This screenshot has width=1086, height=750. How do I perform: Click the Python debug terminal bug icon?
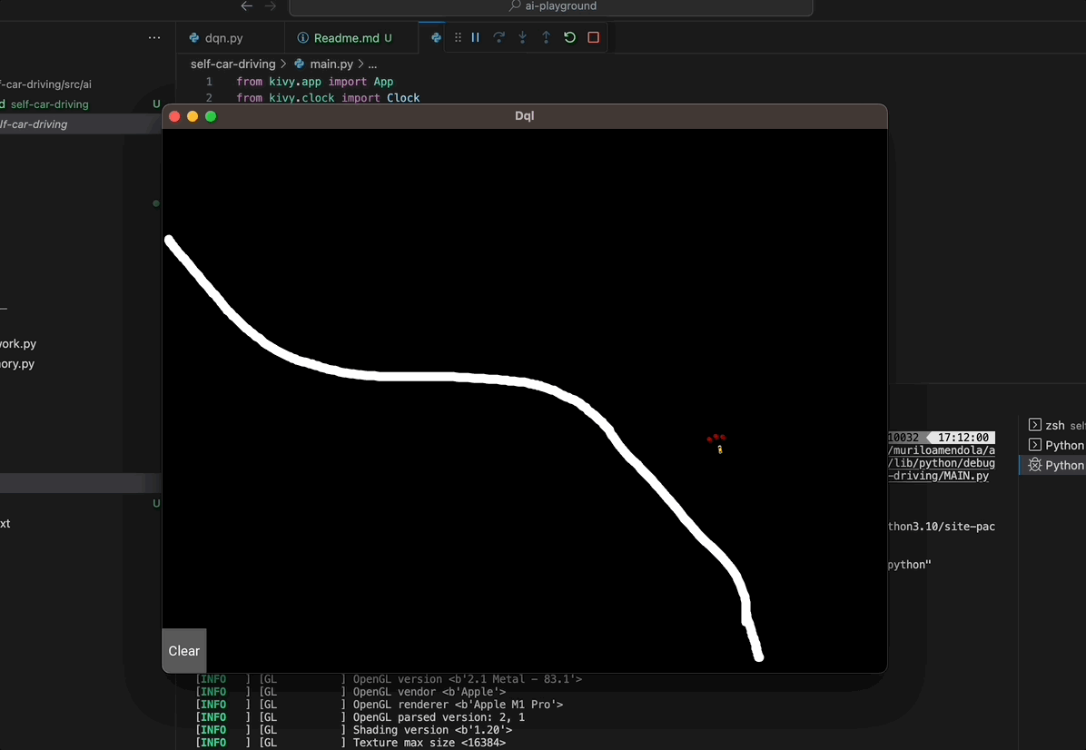pyautogui.click(x=1035, y=466)
